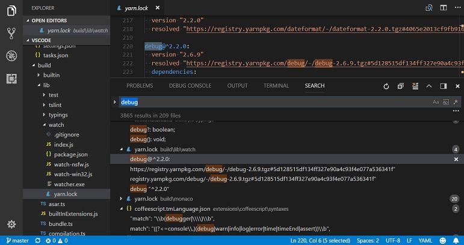The width and height of the screenshot is (464, 245).
Task: Click the open changes icon in editor toolbar
Action: (428, 8)
